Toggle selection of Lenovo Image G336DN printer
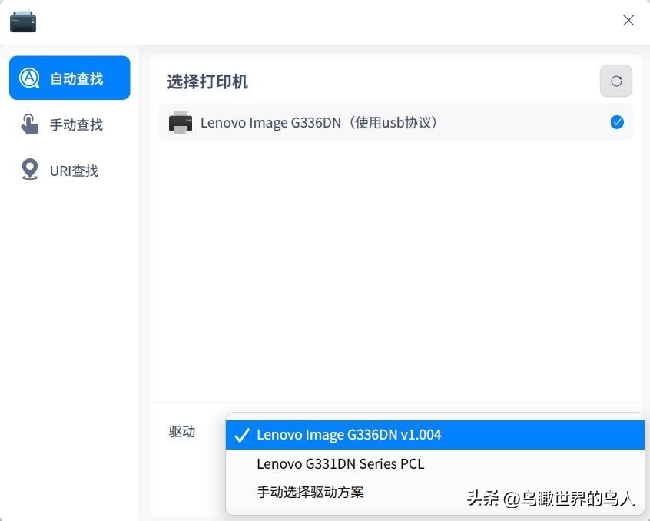This screenshot has width=650, height=521. click(616, 121)
